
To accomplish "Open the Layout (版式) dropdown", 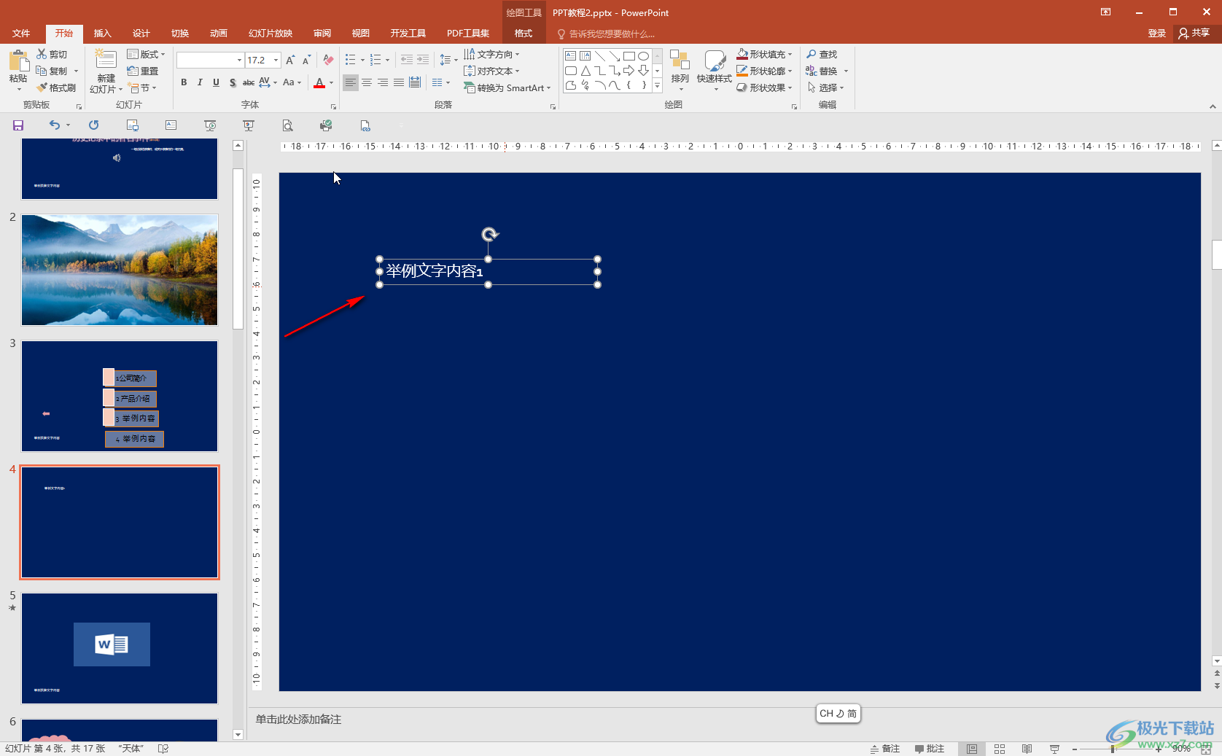I will [x=146, y=55].
